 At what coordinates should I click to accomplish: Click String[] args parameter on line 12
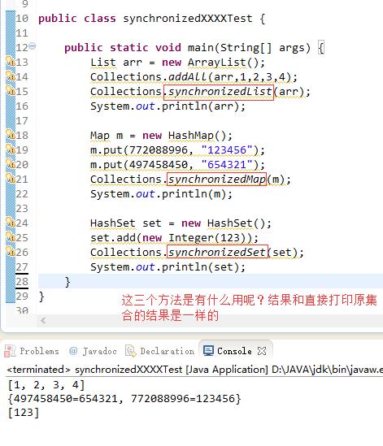pos(263,48)
